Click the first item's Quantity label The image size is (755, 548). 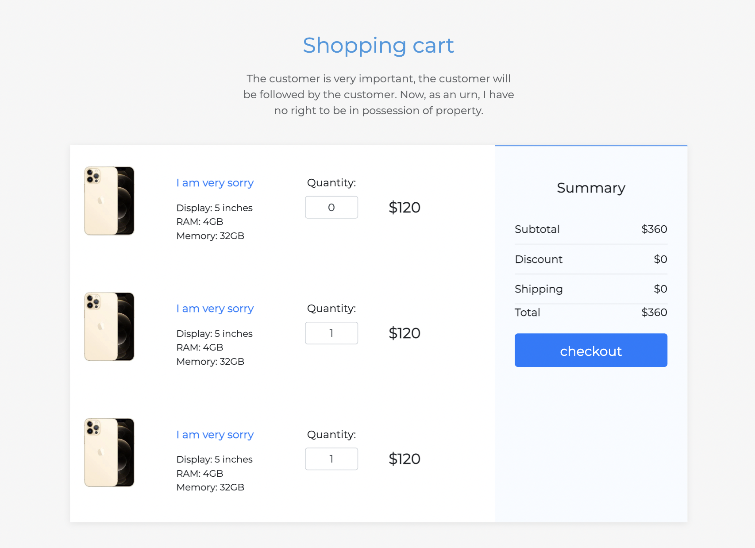(331, 183)
